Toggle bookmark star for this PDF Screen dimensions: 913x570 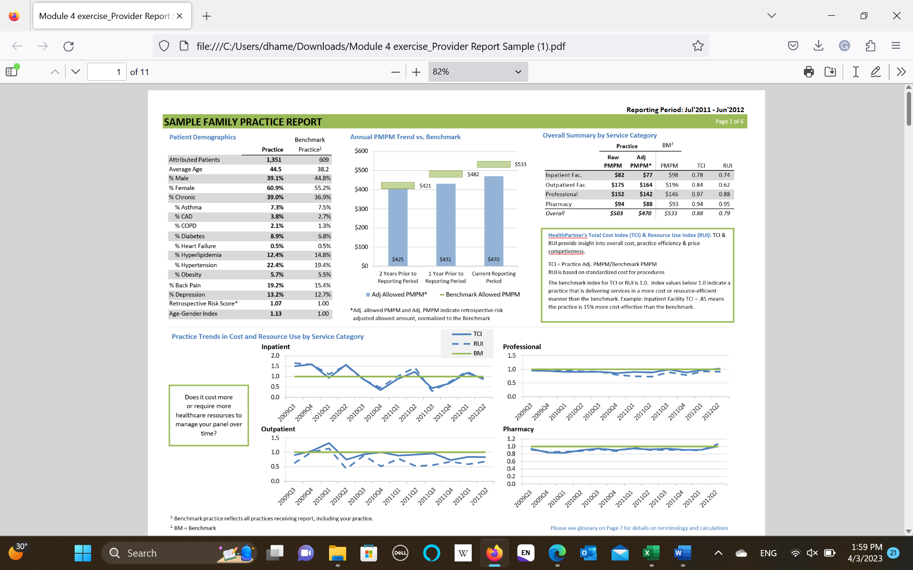click(x=698, y=46)
